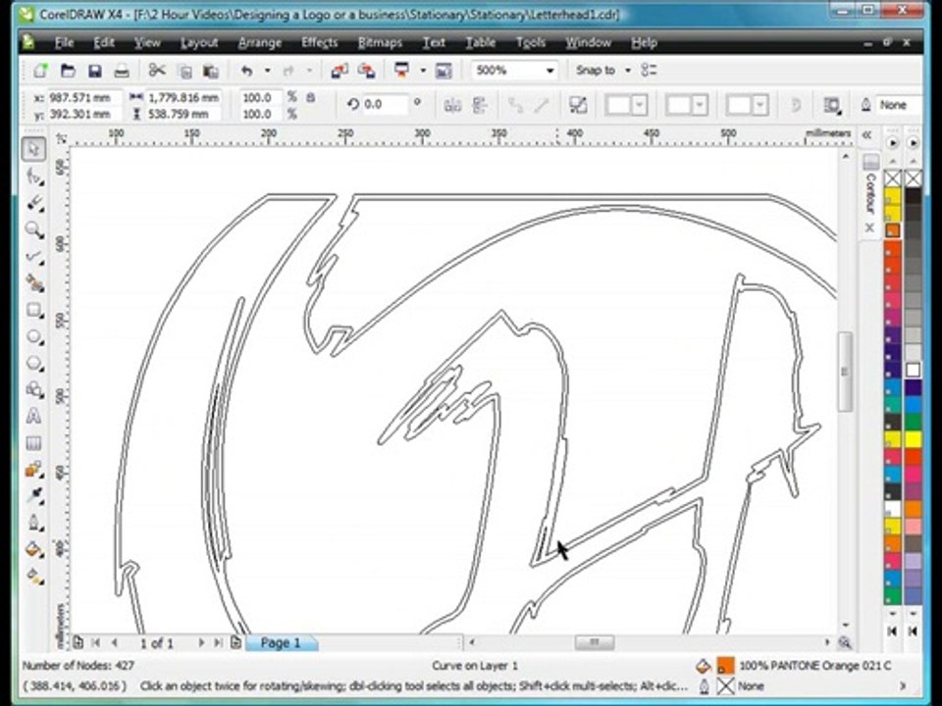The width and height of the screenshot is (942, 706).
Task: Click the mirror horizontally button
Action: click(452, 106)
